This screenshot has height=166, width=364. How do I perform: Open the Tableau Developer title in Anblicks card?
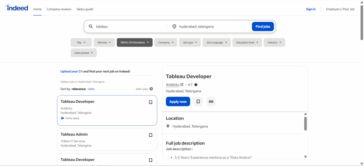[x=77, y=102]
